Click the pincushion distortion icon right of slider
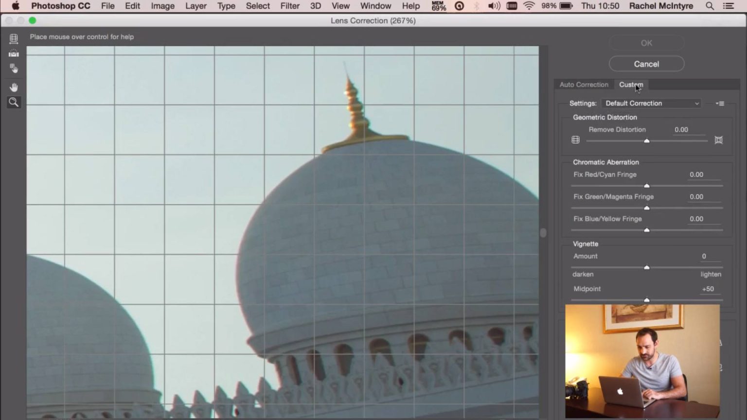Viewport: 747px width, 420px height. click(718, 140)
